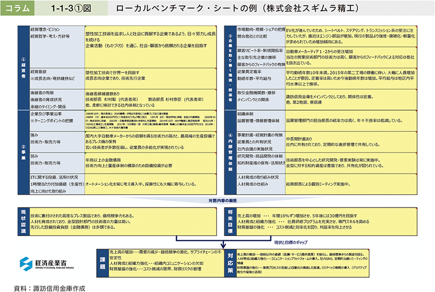This screenshot has width=435, height=292.
Task: Click the 組織体制 row label
Action: click(x=245, y=114)
